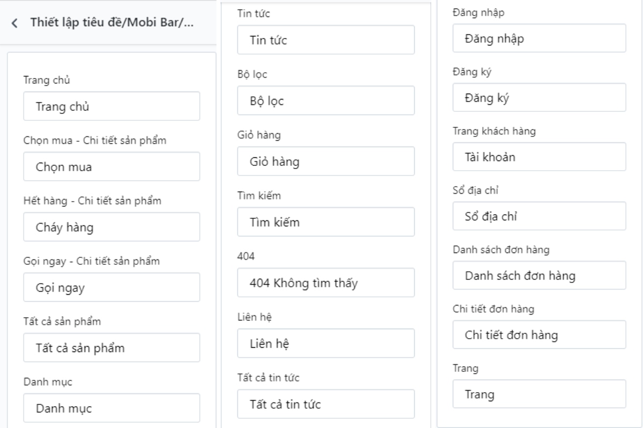The height and width of the screenshot is (428, 643).
Task: Click the Giỏ hàng input field
Action: click(326, 161)
